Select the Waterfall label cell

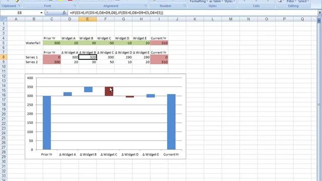point(34,43)
